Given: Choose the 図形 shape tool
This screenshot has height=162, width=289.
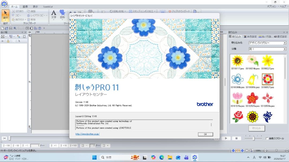Looking at the screenshot, I should click(x=62, y=14).
